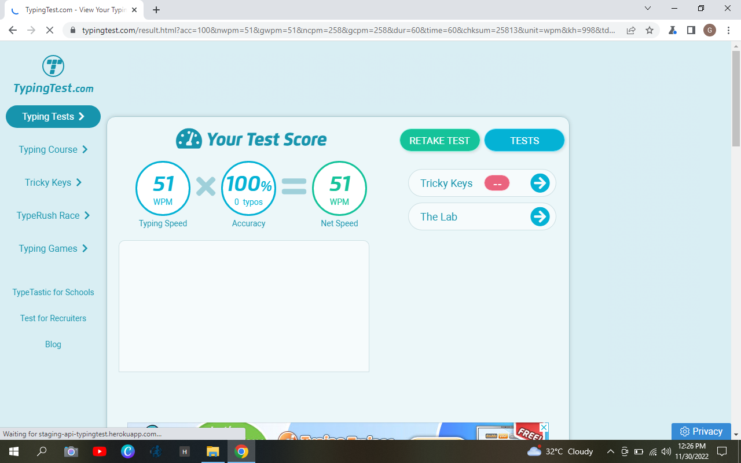Stop loading the page
Viewport: 741px width, 463px height.
pos(50,30)
